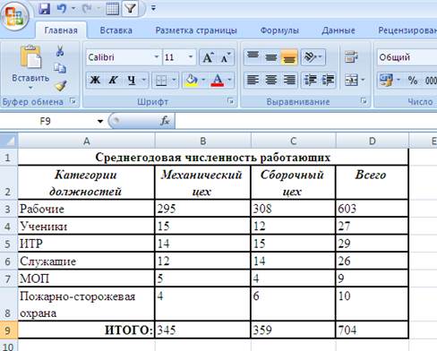Click the Wrap Text icon
The image size is (437, 351).
351,56
